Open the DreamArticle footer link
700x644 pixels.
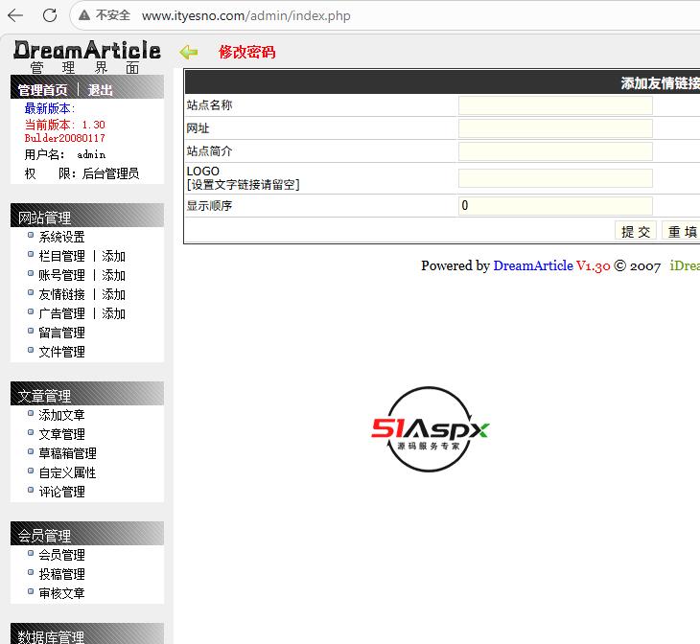pos(533,266)
